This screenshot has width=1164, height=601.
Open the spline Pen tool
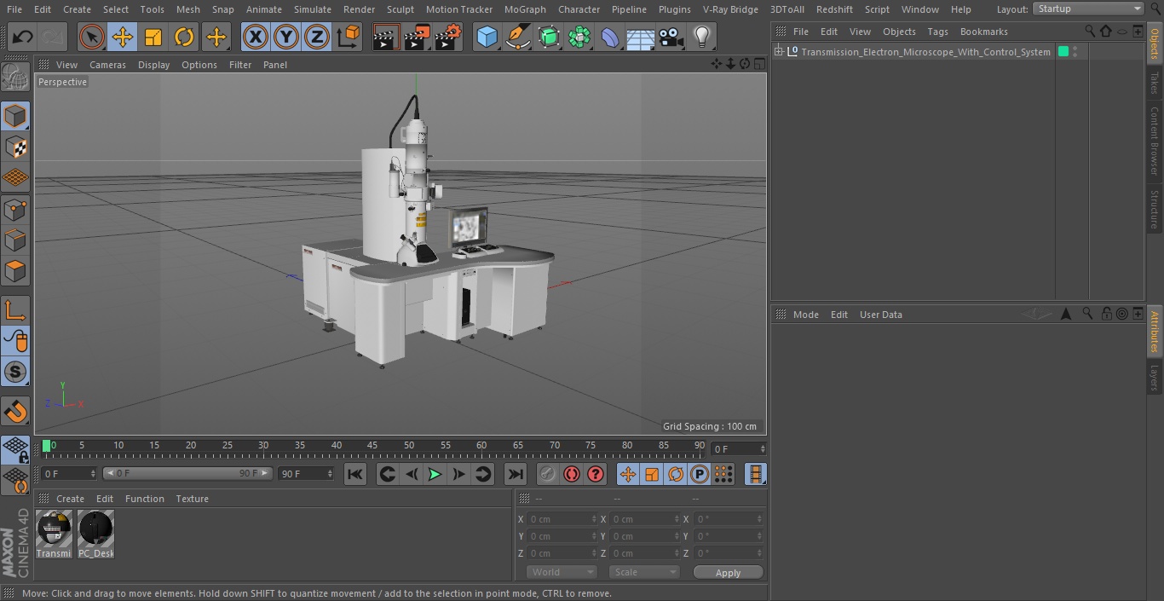(x=517, y=37)
